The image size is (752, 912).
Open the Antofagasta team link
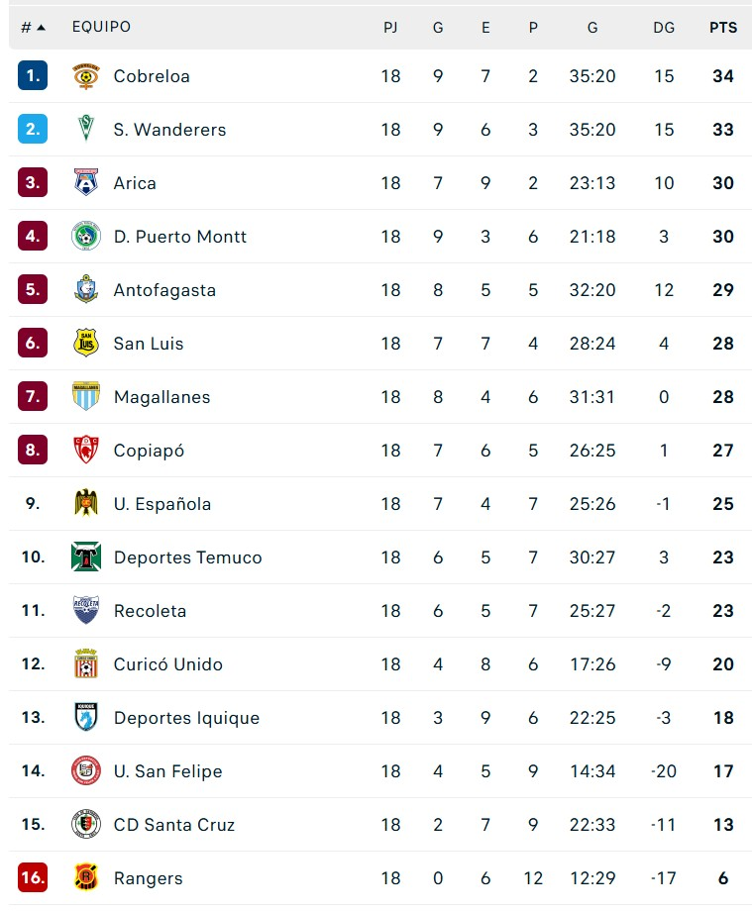[164, 290]
